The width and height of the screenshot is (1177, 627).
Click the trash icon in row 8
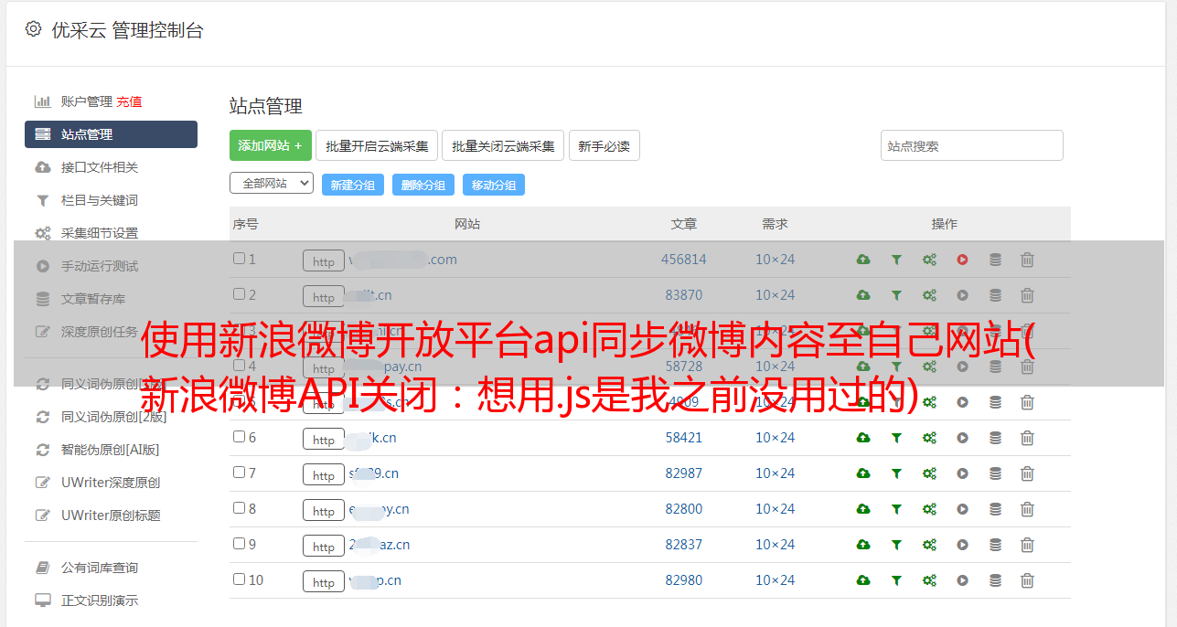click(x=1027, y=509)
